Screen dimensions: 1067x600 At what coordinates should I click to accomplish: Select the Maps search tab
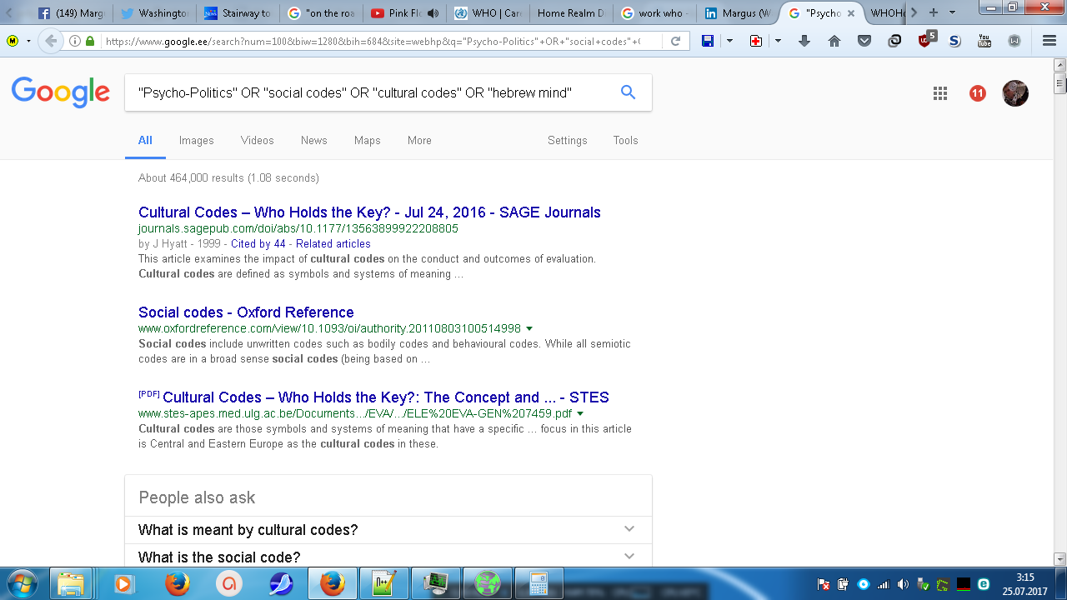368,141
